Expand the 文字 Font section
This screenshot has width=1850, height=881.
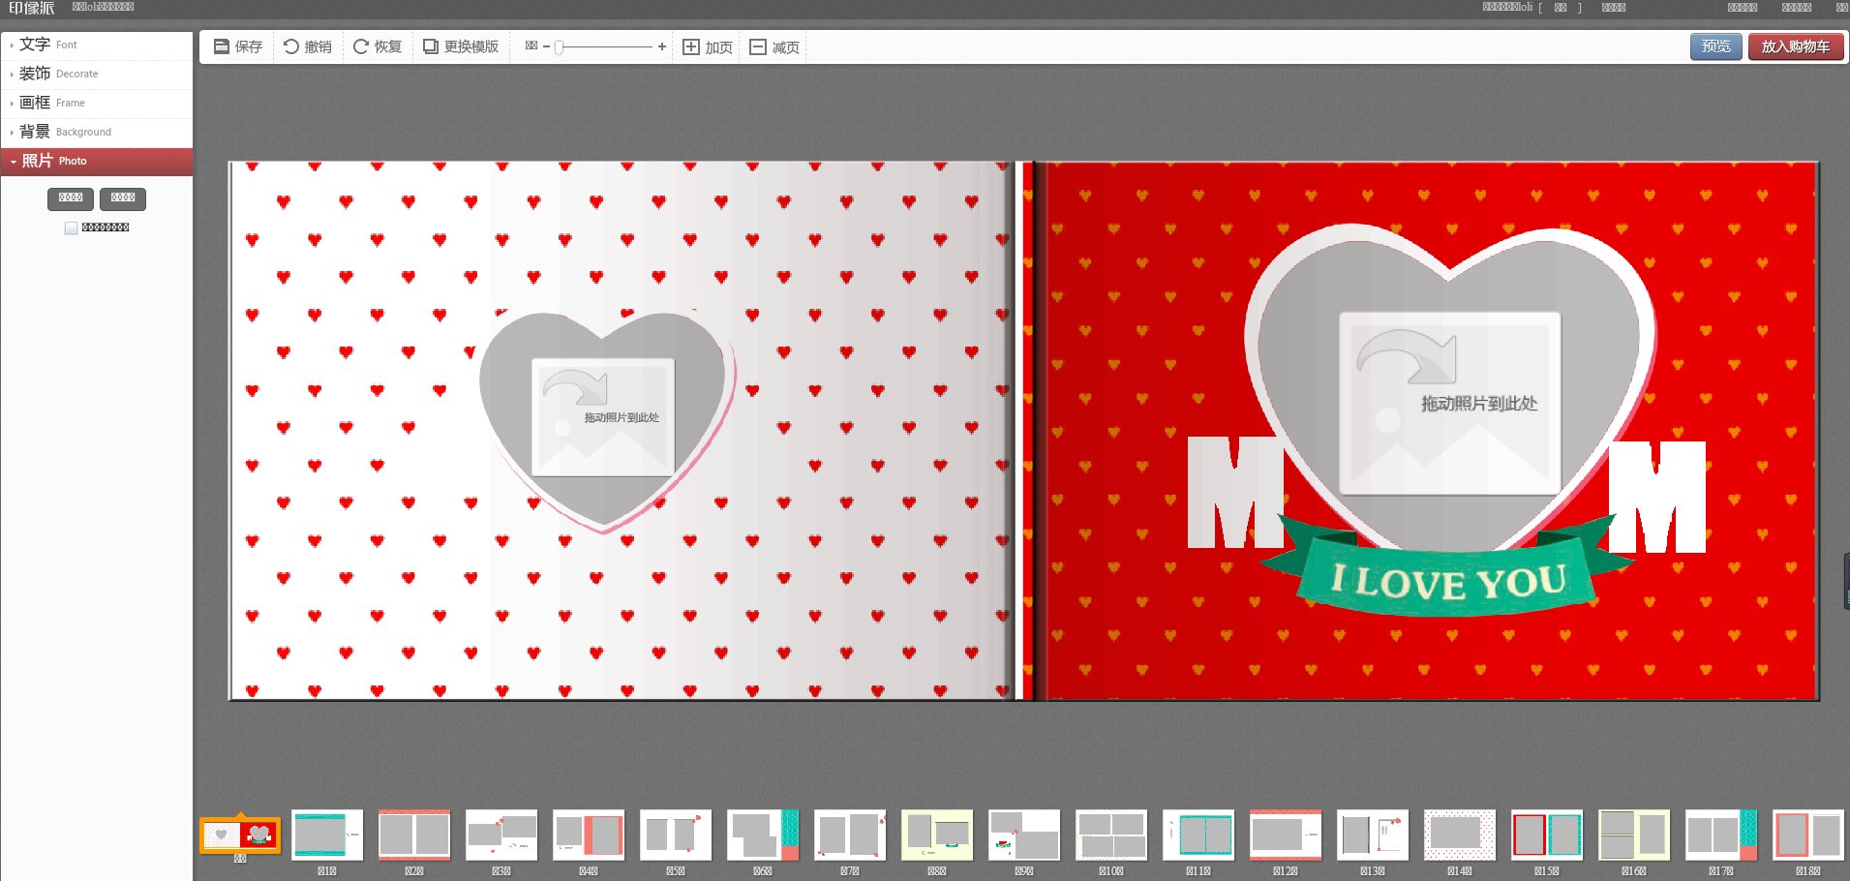coord(48,45)
